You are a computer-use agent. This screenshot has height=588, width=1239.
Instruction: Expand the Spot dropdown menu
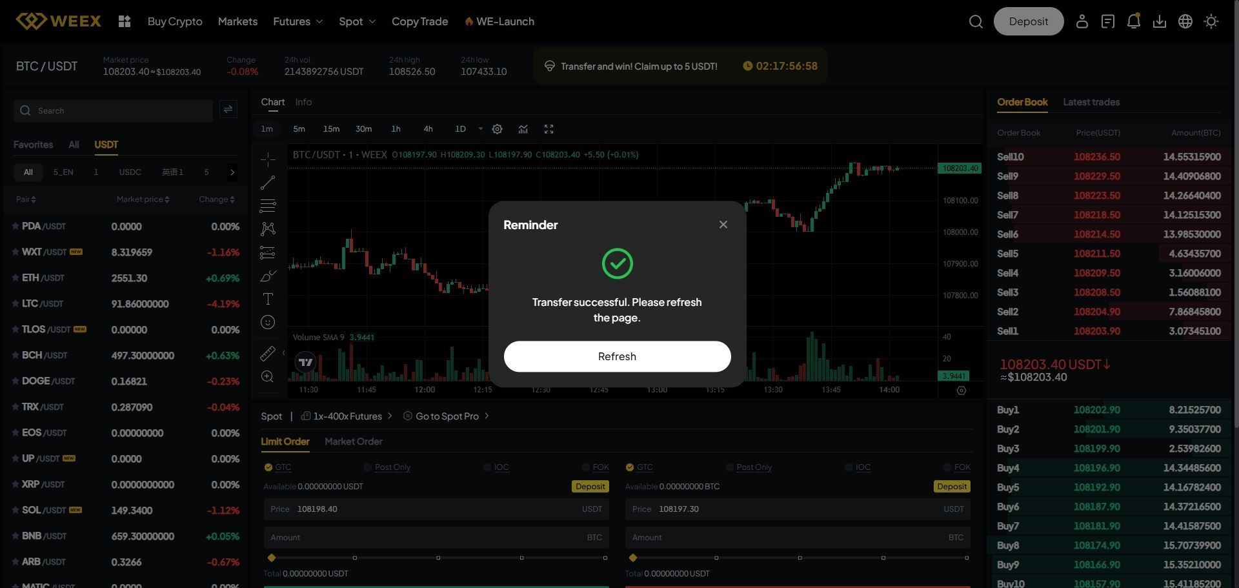click(357, 22)
